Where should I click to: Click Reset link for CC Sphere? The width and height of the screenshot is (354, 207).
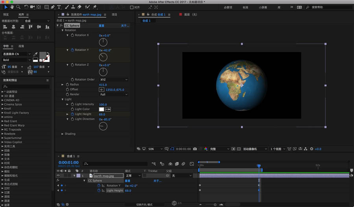click(x=101, y=25)
